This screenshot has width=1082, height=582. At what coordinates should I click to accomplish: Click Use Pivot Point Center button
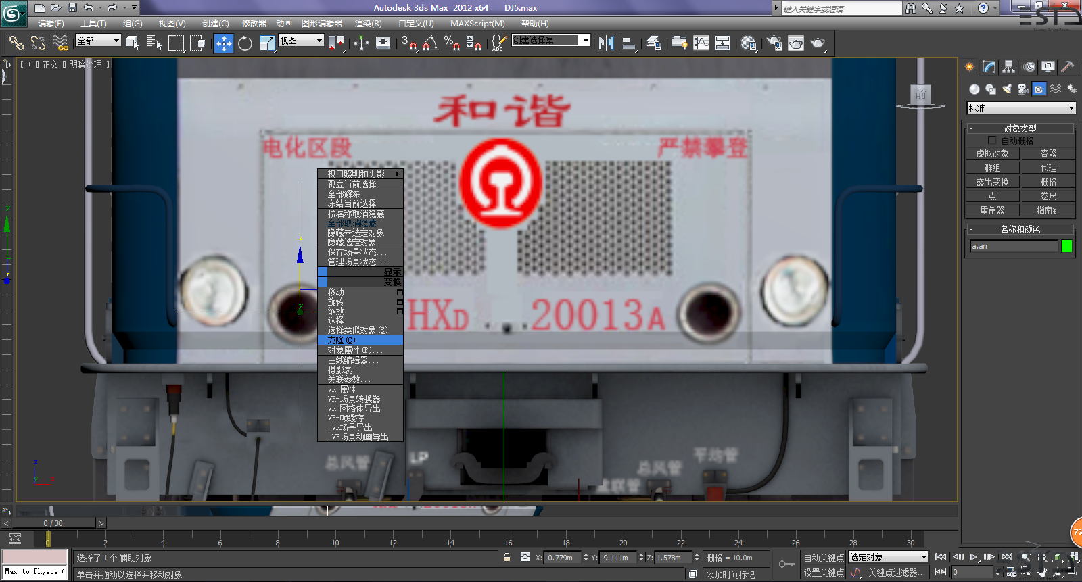click(x=336, y=43)
